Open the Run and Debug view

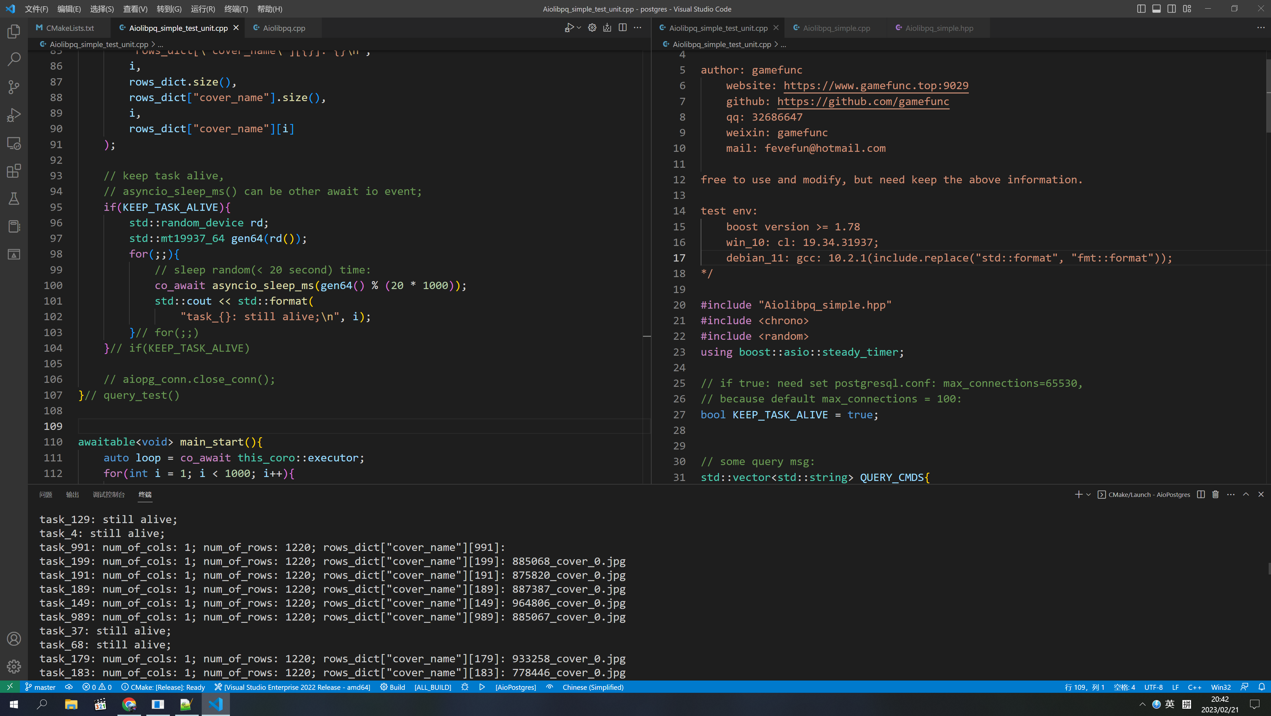point(14,115)
